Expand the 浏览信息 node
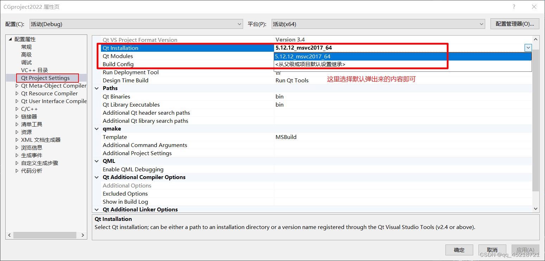 click(x=17, y=148)
